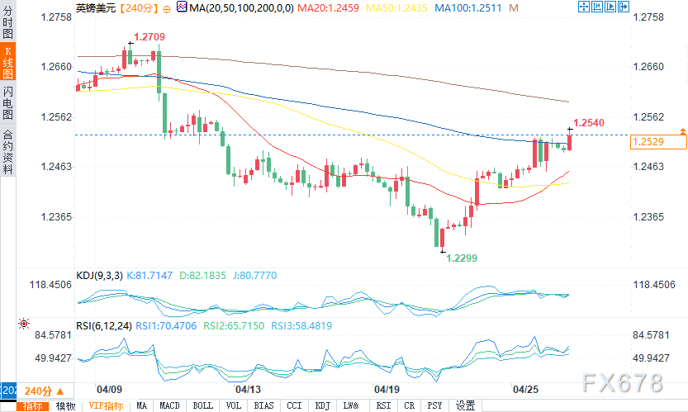
Task: Click the 04/13 date label
Action: [x=248, y=389]
